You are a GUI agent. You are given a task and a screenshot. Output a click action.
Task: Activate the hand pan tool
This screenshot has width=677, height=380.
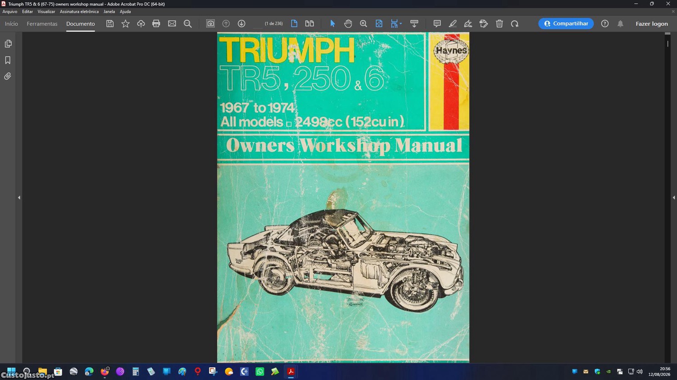point(348,23)
